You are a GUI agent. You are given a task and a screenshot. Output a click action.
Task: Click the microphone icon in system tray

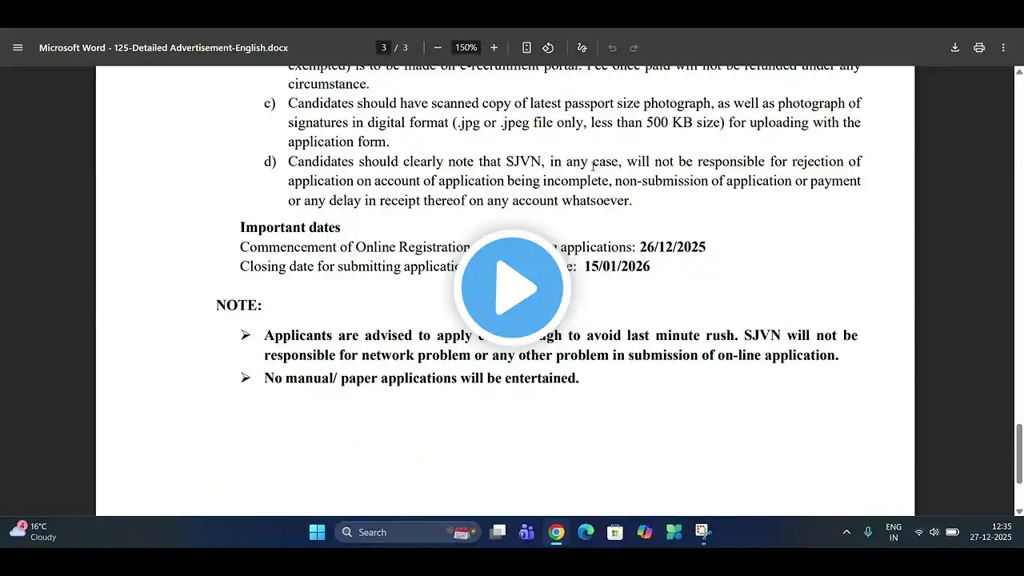pyautogui.click(x=868, y=532)
